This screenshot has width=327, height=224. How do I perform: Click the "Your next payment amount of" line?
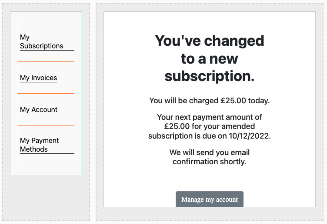pyautogui.click(x=209, y=117)
